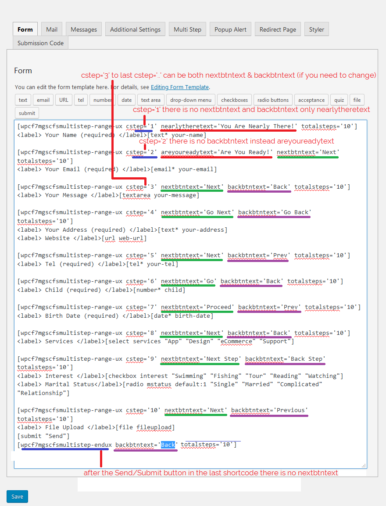The height and width of the screenshot is (506, 386).
Task: Insert a text field tag
Action: 23,100
